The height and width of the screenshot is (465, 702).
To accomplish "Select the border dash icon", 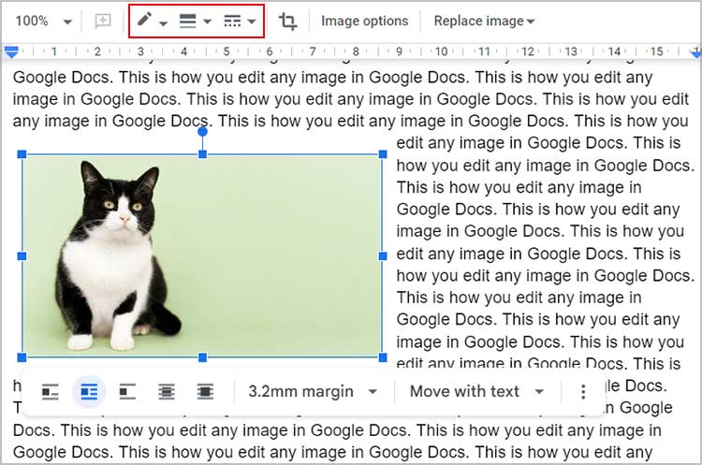I will point(232,21).
